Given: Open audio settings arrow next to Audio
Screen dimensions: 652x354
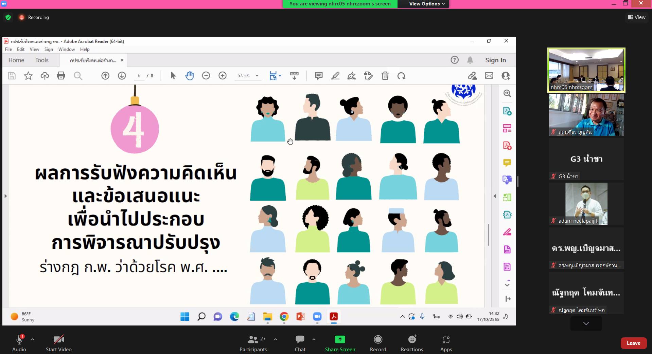Looking at the screenshot, I should pos(33,339).
